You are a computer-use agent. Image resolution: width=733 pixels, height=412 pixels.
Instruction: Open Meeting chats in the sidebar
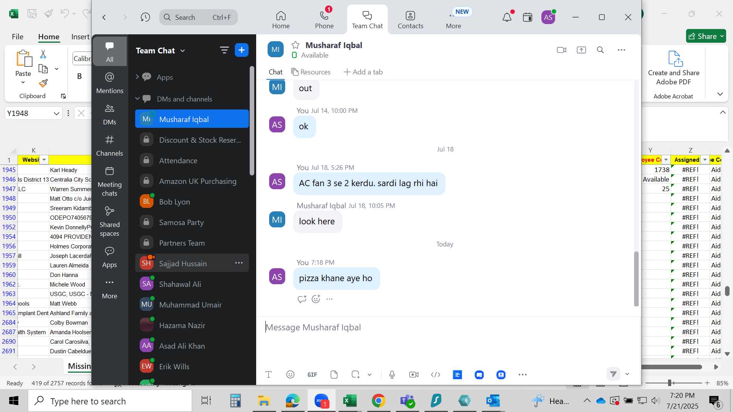(110, 181)
